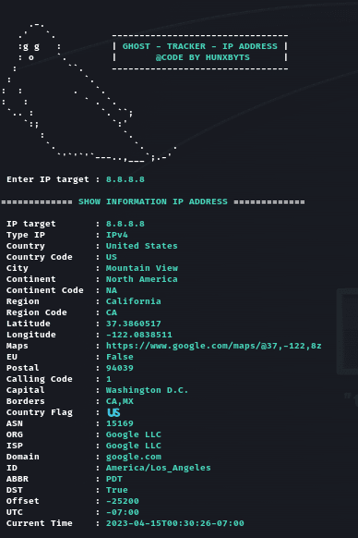Select the Postal code 94039

pos(120,368)
